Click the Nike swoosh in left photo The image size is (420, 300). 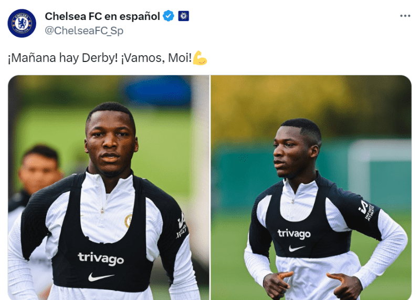point(101,277)
